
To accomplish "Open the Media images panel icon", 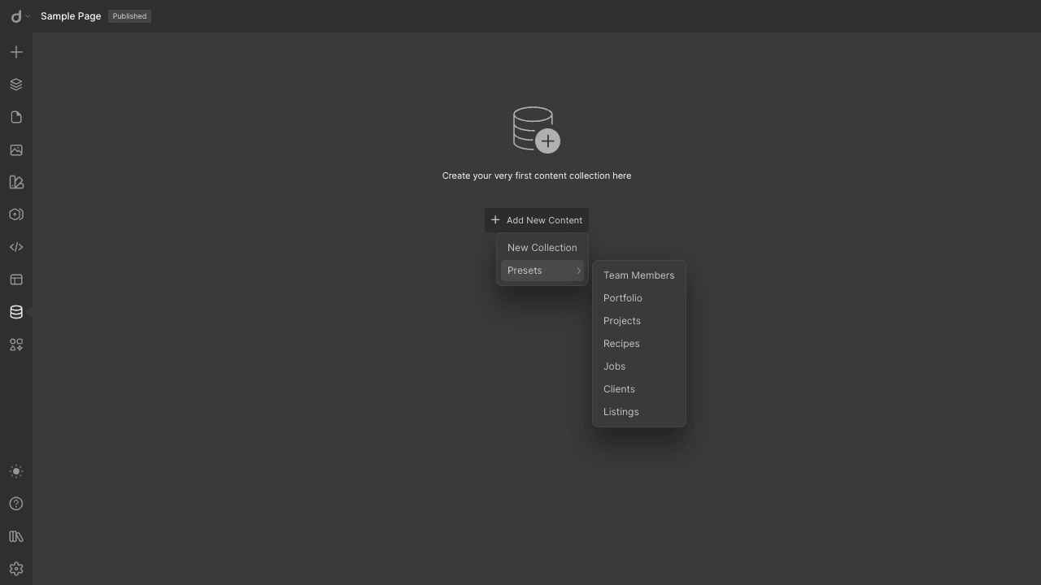I will [16, 149].
